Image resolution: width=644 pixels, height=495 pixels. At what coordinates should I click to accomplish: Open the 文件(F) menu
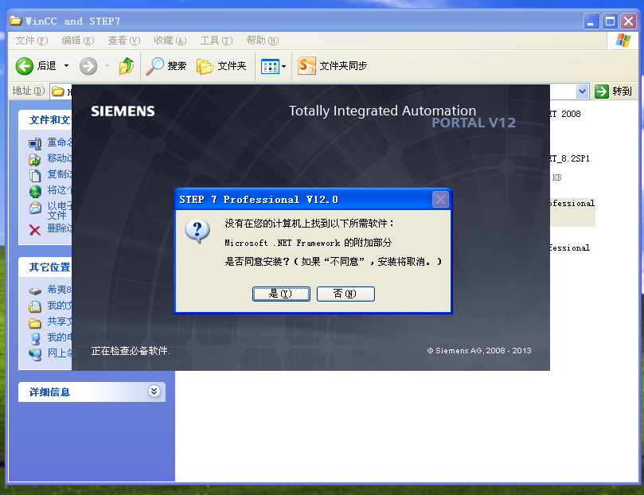[32, 41]
